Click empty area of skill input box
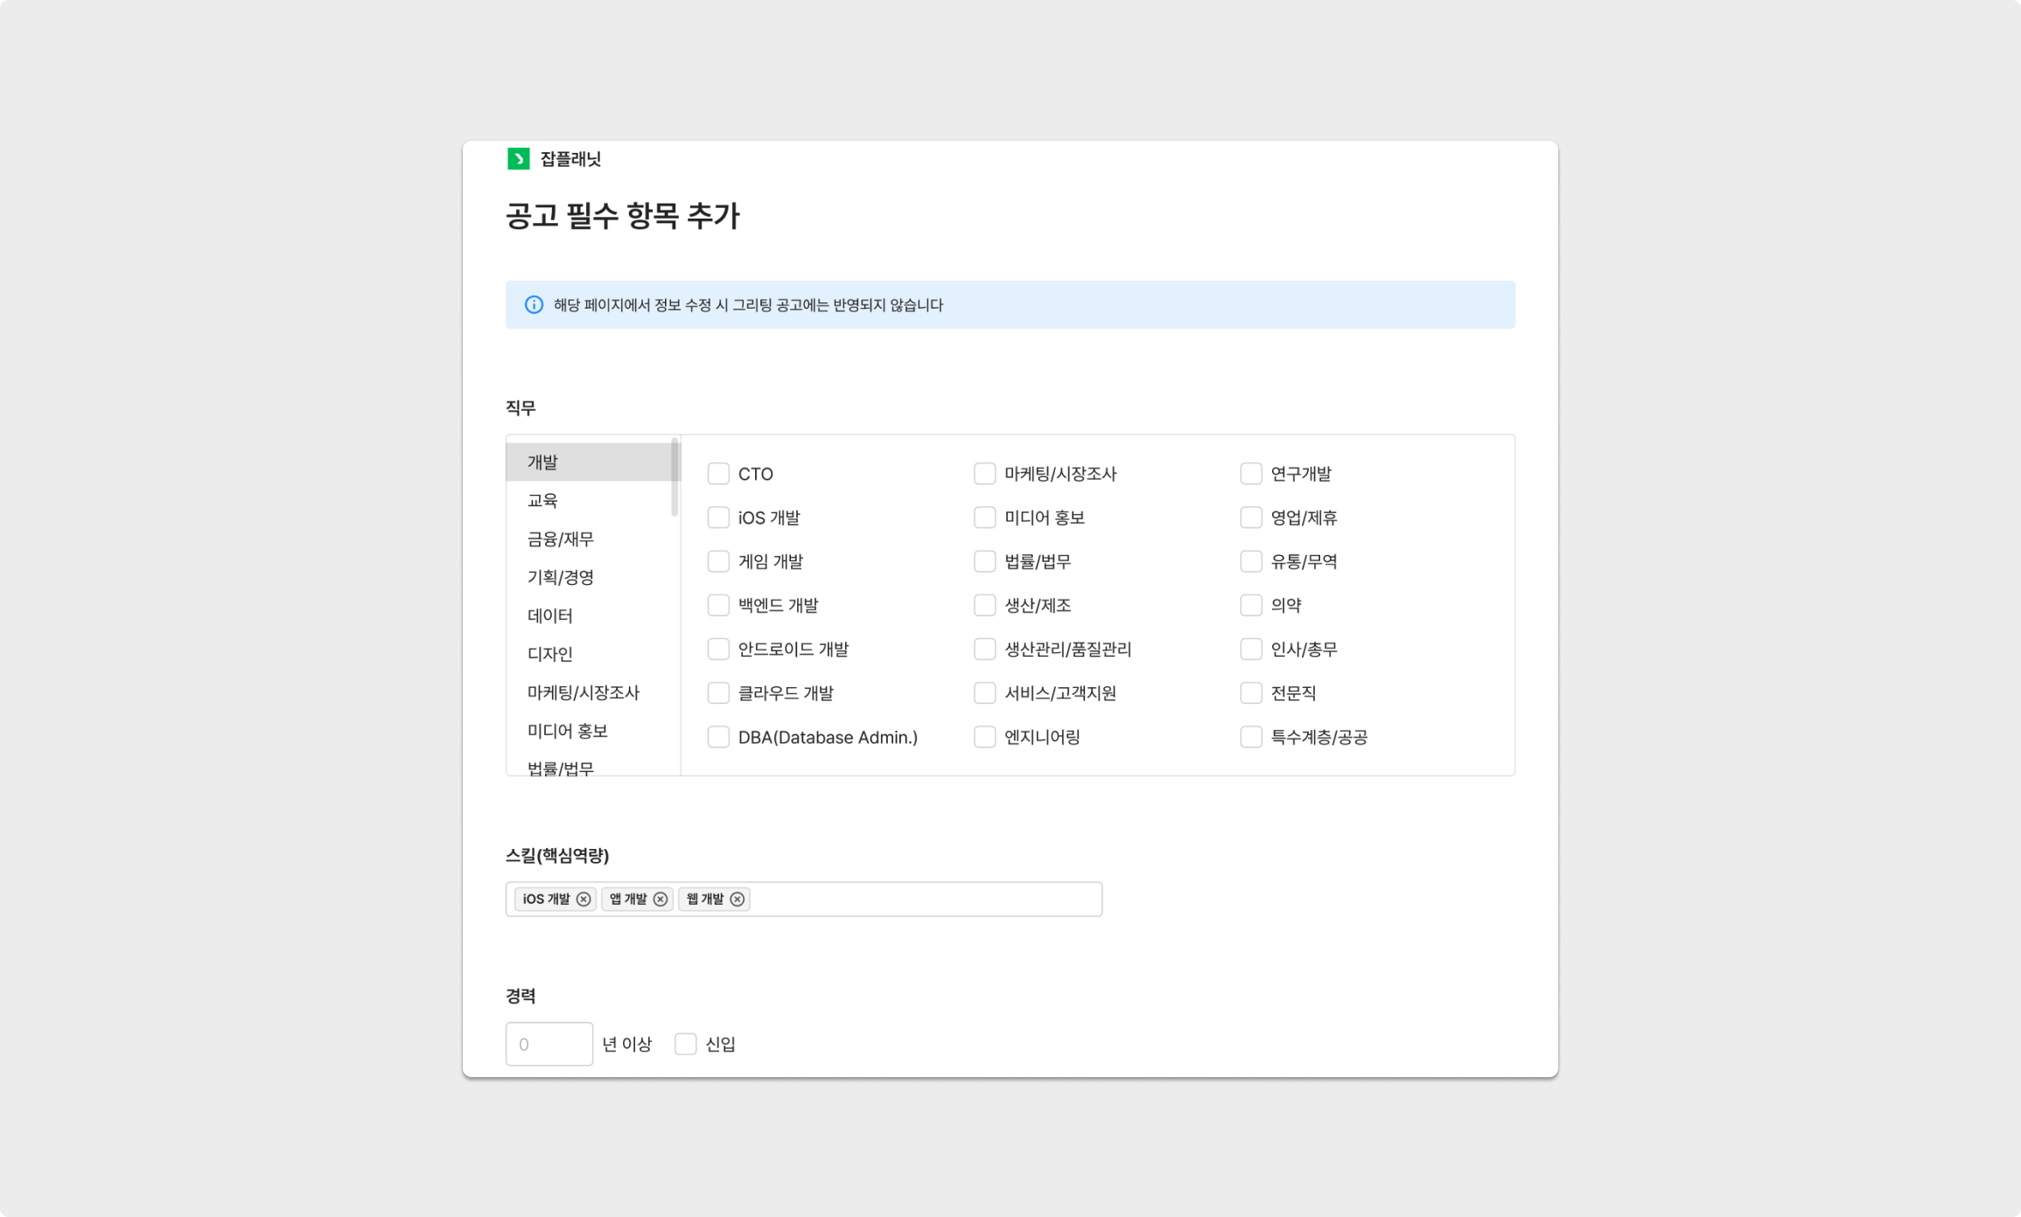The width and height of the screenshot is (2021, 1217). (927, 900)
